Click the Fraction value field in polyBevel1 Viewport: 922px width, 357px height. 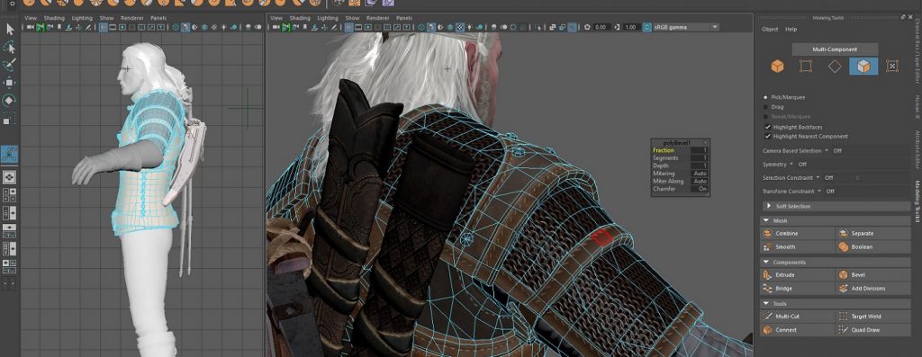coord(699,150)
